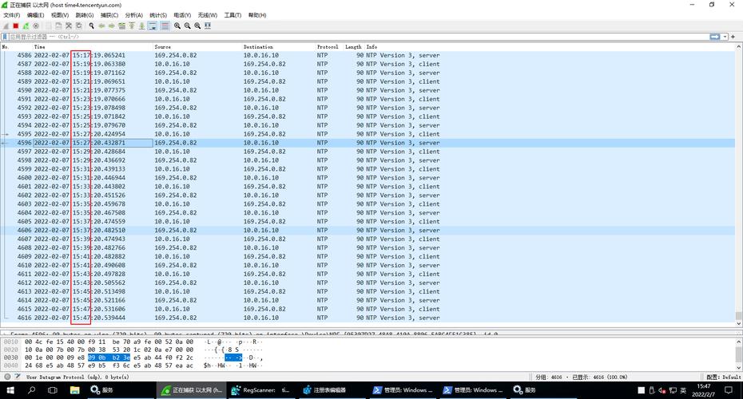Viewport: 743px width, 399px height.
Task: Click the display filter bookmark icon
Action: [x=5, y=37]
